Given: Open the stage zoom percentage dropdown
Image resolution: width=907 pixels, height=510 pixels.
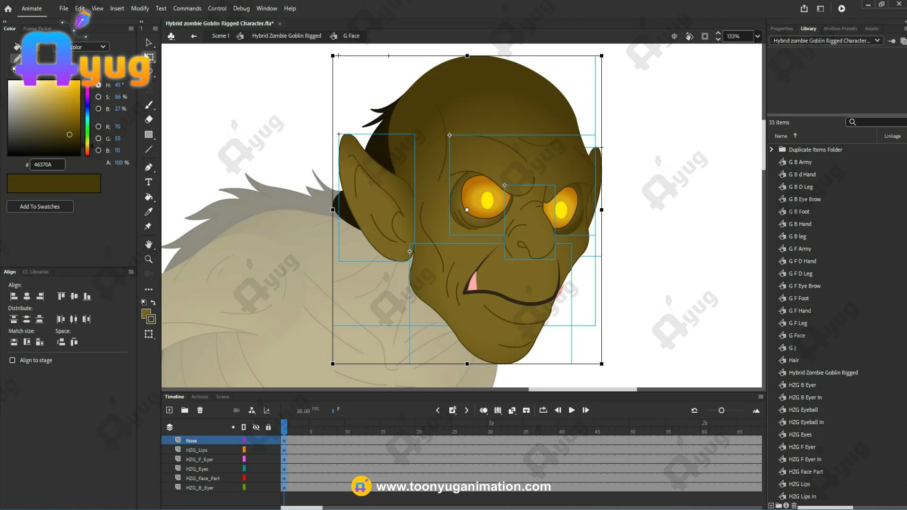Looking at the screenshot, I should point(758,36).
